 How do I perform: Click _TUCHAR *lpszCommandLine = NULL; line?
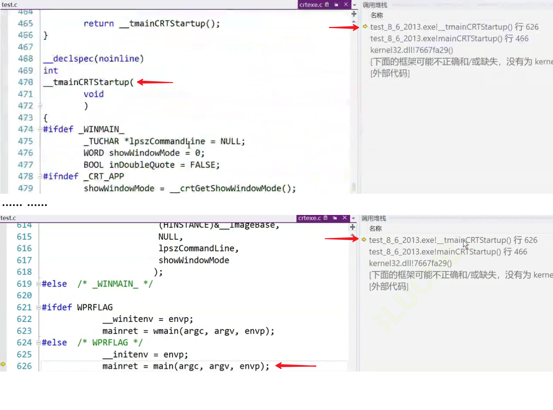[x=164, y=141]
